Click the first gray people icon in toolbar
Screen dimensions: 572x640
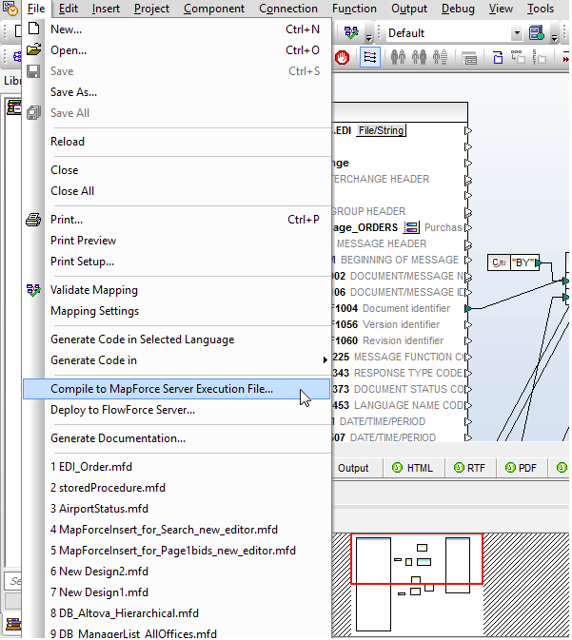click(398, 58)
